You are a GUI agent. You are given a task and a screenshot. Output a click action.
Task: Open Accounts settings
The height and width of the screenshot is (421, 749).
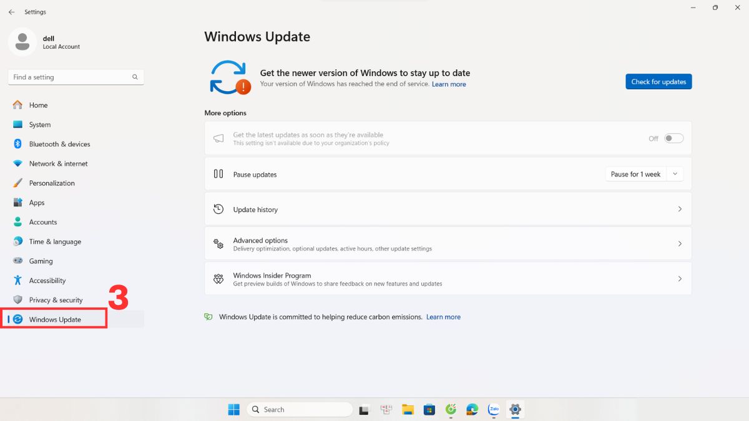[x=44, y=221]
